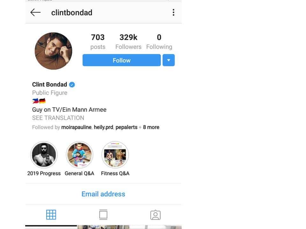Switch to single-column feed view
The image size is (306, 229).
click(103, 215)
